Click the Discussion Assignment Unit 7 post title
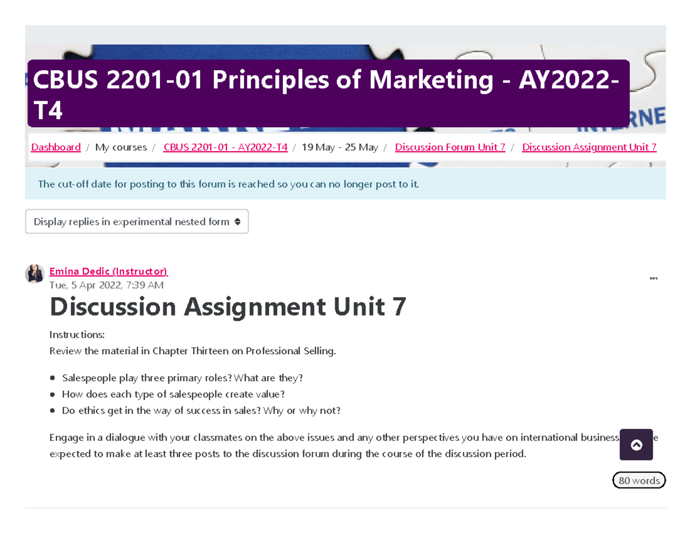The height and width of the screenshot is (533, 690). click(228, 306)
